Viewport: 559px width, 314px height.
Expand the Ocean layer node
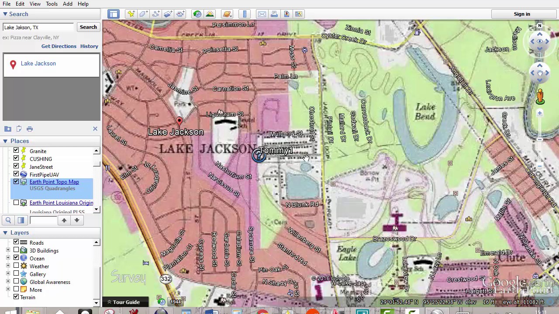pos(8,258)
